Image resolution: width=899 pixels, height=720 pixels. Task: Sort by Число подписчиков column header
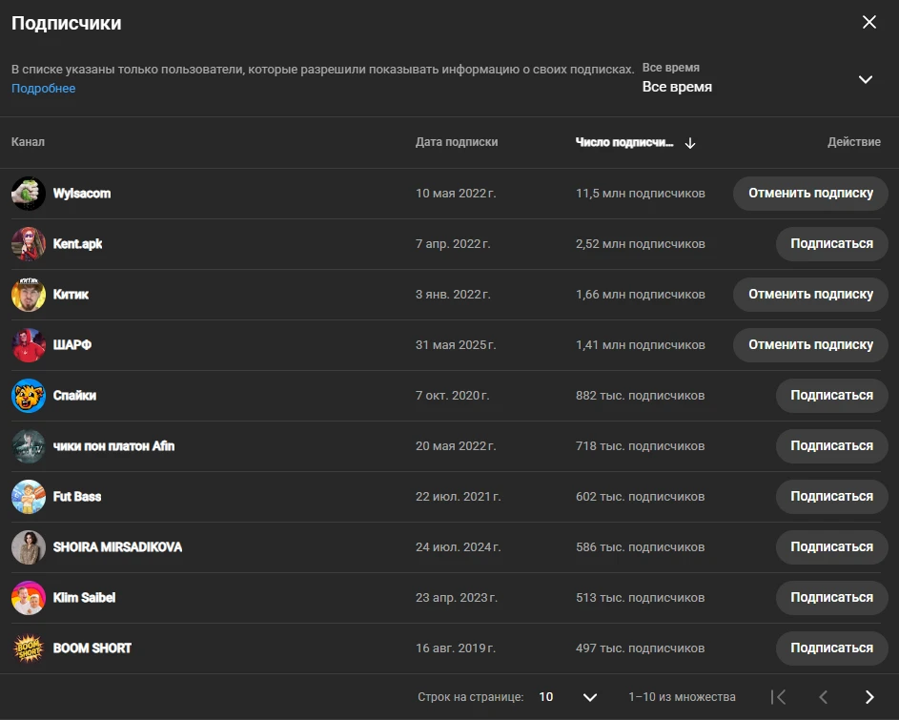pyautogui.click(x=624, y=142)
